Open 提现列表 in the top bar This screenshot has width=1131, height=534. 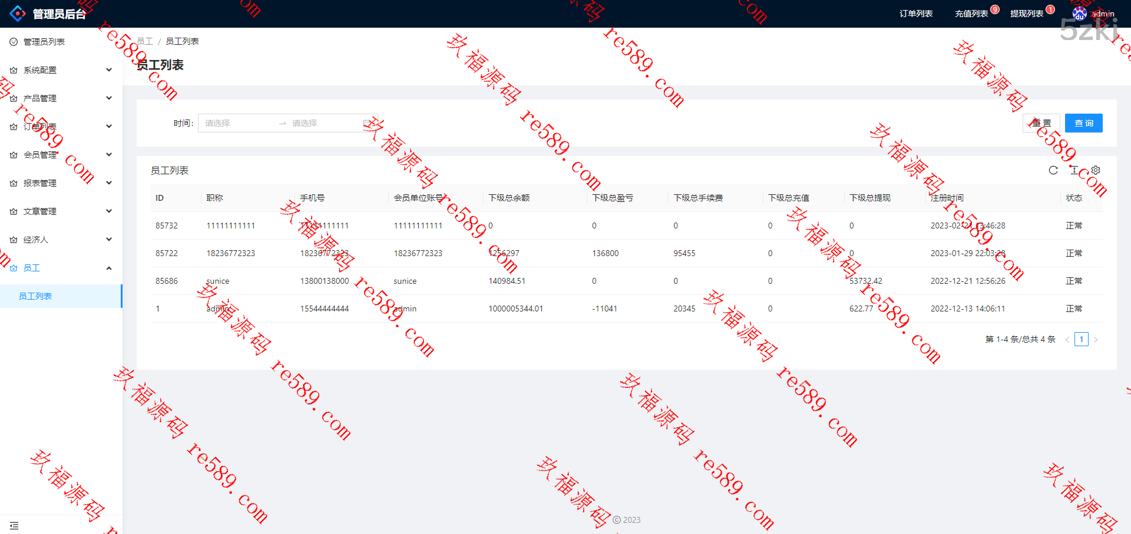point(1027,14)
